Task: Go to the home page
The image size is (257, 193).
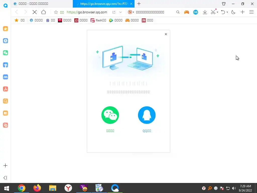Action: (44, 12)
